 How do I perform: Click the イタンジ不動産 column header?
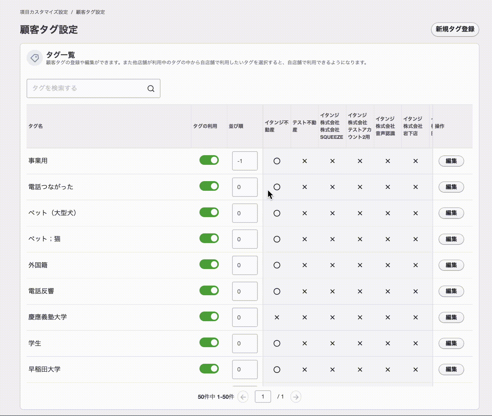277,126
